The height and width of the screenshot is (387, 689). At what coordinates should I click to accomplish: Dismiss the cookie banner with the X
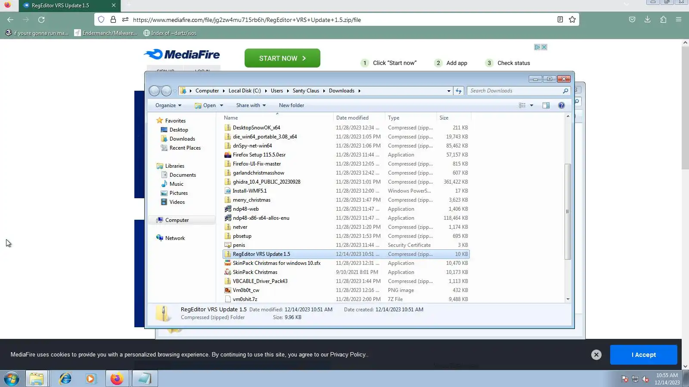point(596,355)
